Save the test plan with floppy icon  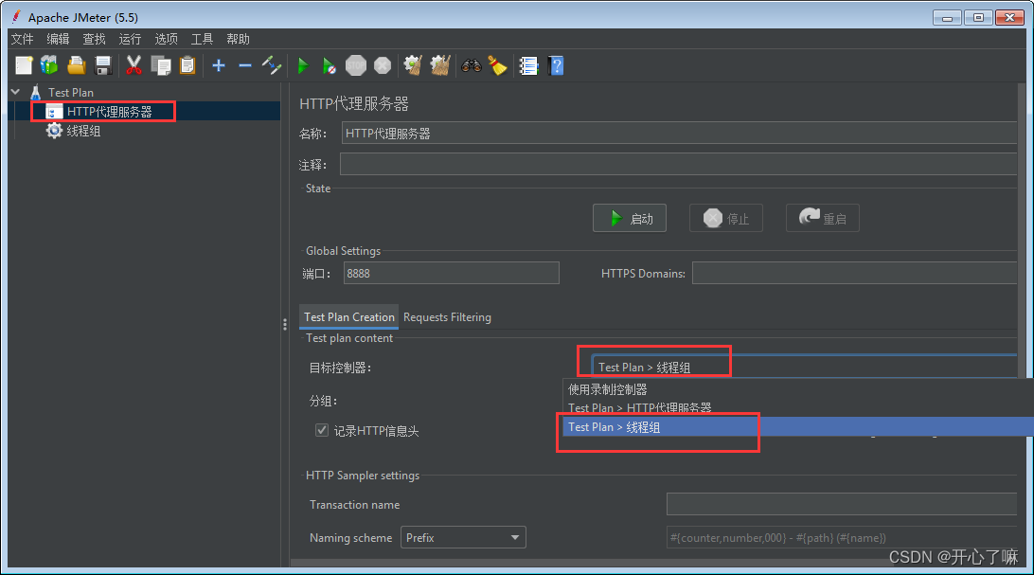pyautogui.click(x=103, y=65)
